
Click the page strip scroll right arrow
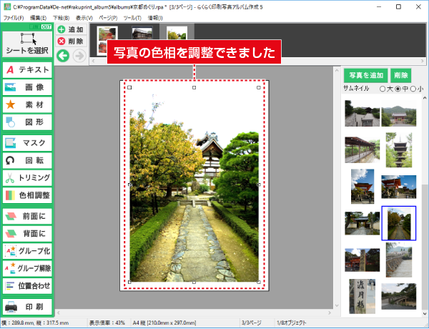423,61
